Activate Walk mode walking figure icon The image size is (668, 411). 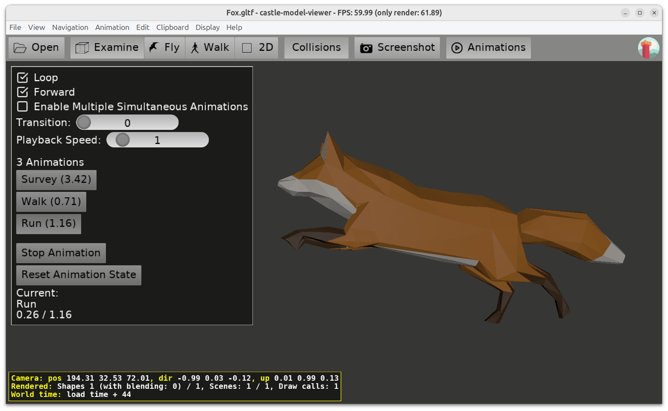pyautogui.click(x=195, y=48)
